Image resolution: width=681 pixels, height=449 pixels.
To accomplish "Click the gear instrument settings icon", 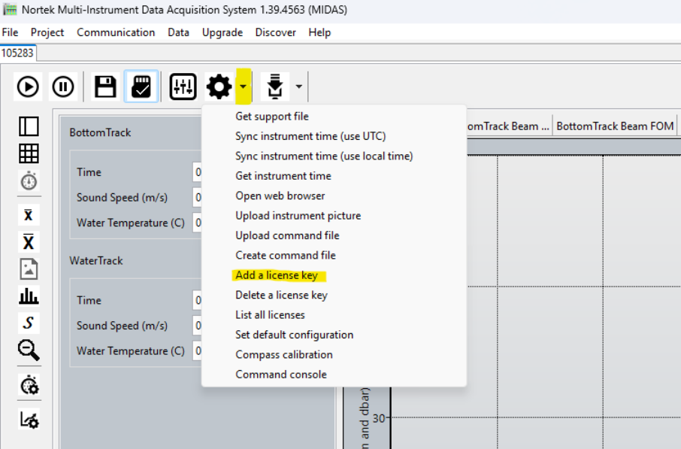I will pyautogui.click(x=219, y=86).
